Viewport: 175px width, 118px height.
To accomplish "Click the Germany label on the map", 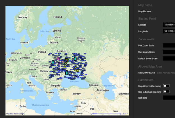I will tap(25, 58).
